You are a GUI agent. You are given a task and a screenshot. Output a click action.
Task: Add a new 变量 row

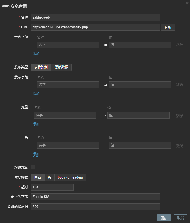(x=36, y=124)
